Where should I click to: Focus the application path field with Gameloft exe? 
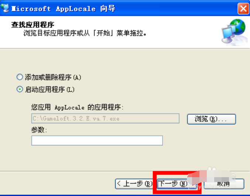point(105,118)
